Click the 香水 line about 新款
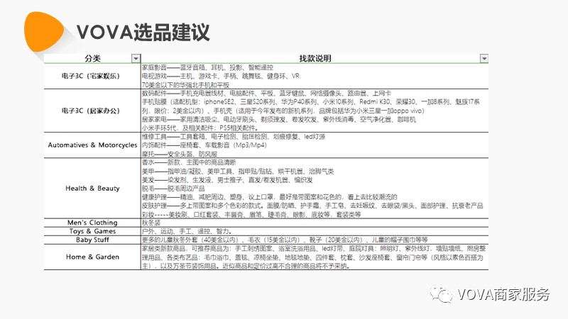Image resolution: width=568 pixels, height=319 pixels. (188, 162)
